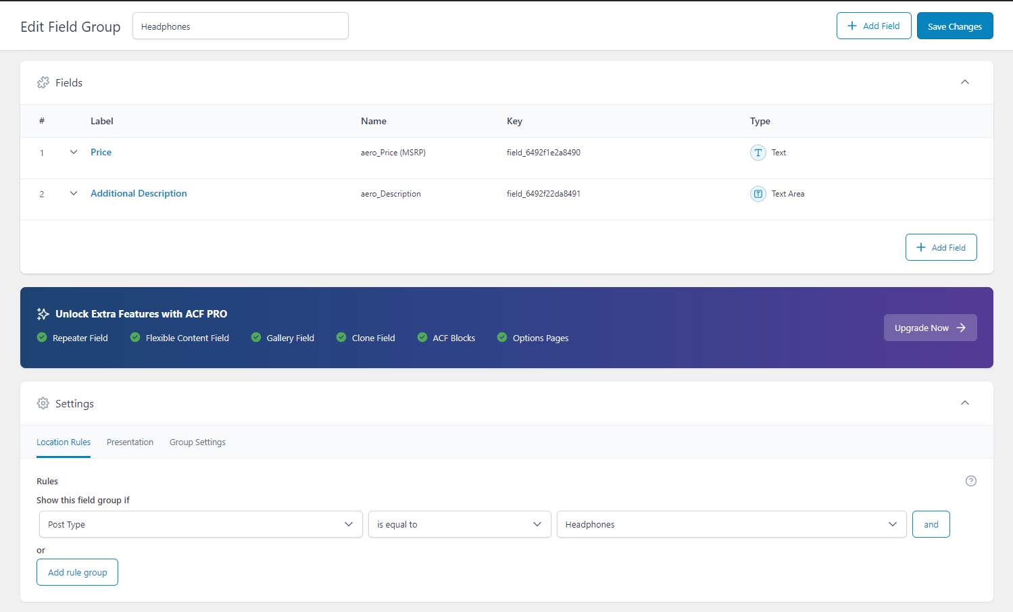Open the 'is equal to' operator dropdown
The image size is (1013, 612).
click(x=460, y=524)
